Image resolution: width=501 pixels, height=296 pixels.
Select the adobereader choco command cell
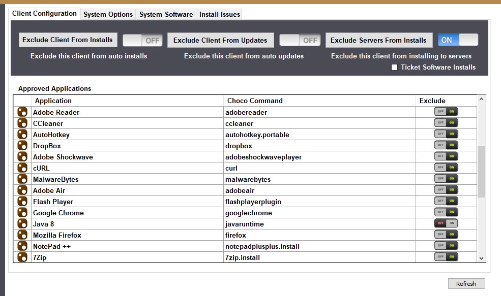[x=319, y=112]
